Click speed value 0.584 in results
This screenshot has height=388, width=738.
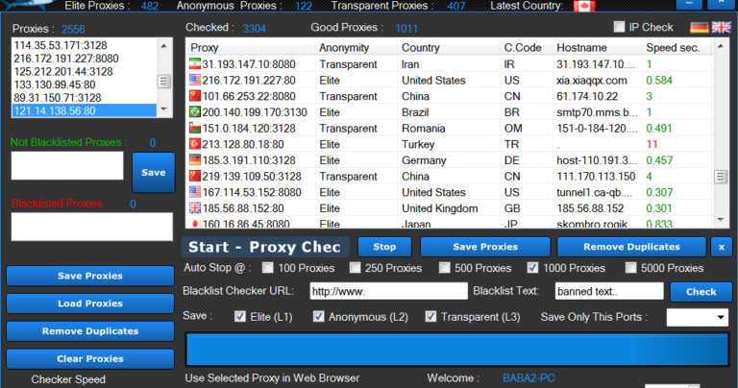[659, 81]
